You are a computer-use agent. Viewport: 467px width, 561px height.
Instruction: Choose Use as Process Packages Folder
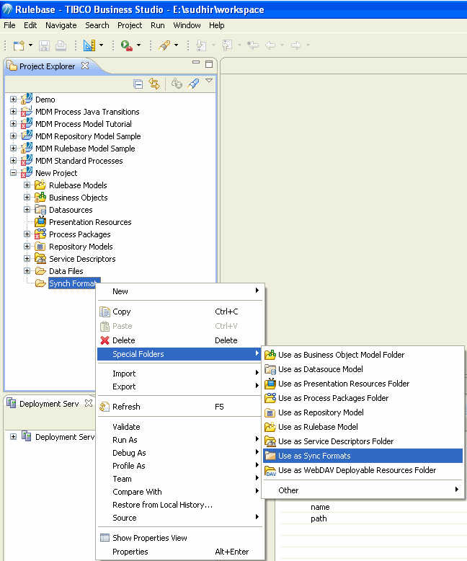pyautogui.click(x=363, y=398)
